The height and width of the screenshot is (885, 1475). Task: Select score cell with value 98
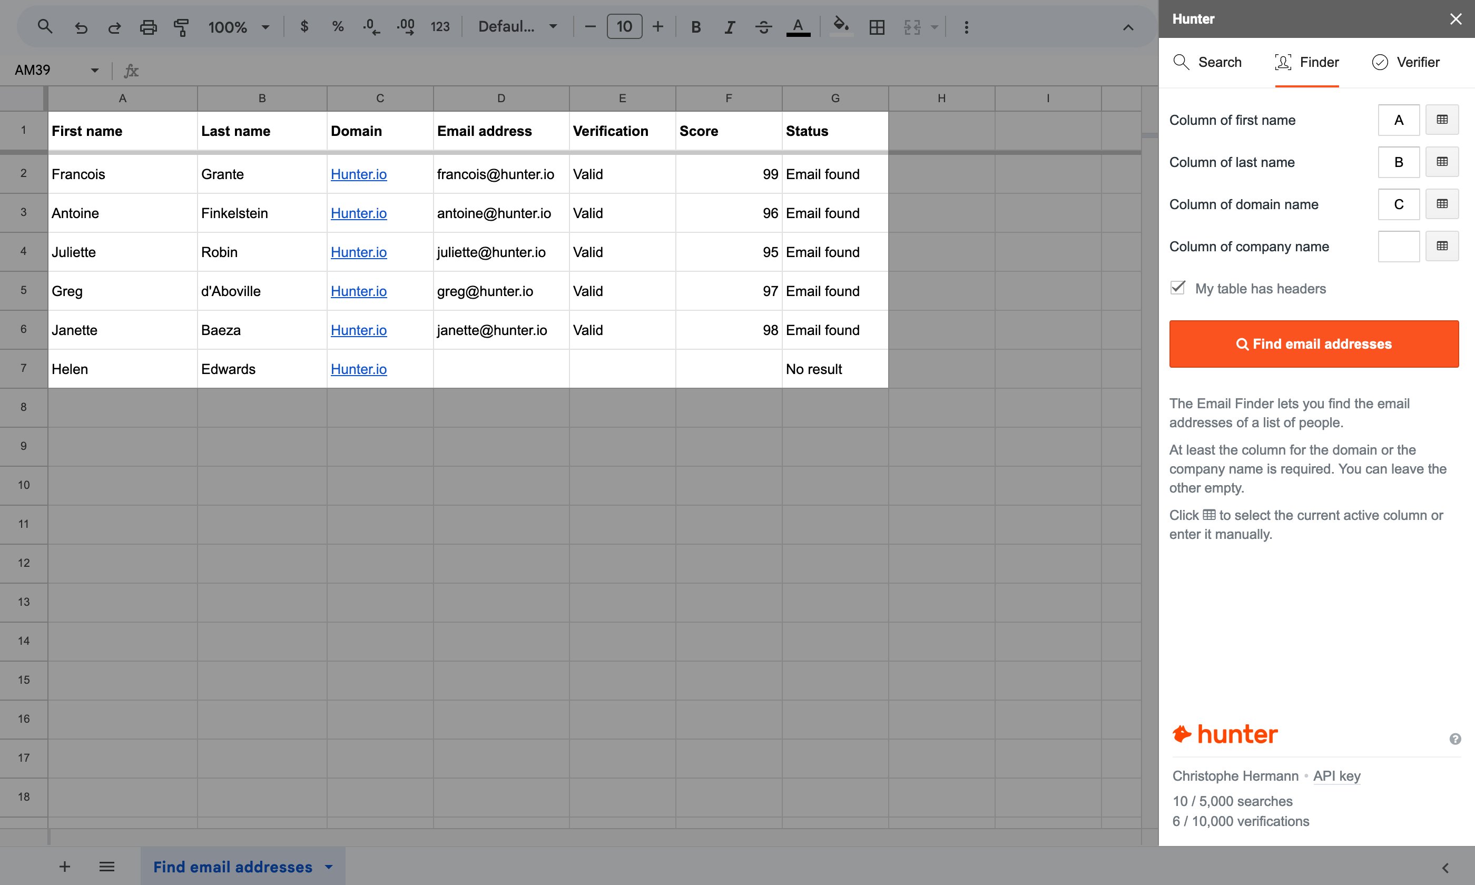[x=729, y=330]
